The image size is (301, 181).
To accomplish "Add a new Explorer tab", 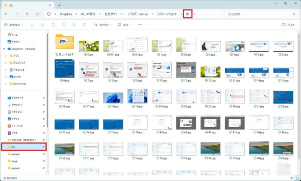I will tap(59, 6).
